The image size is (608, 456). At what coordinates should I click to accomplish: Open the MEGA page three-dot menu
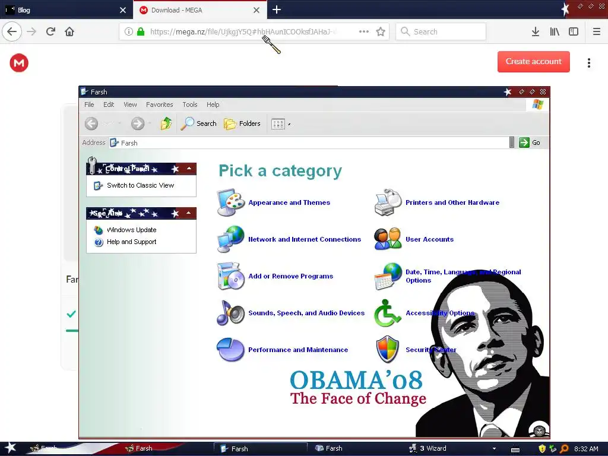tap(588, 63)
